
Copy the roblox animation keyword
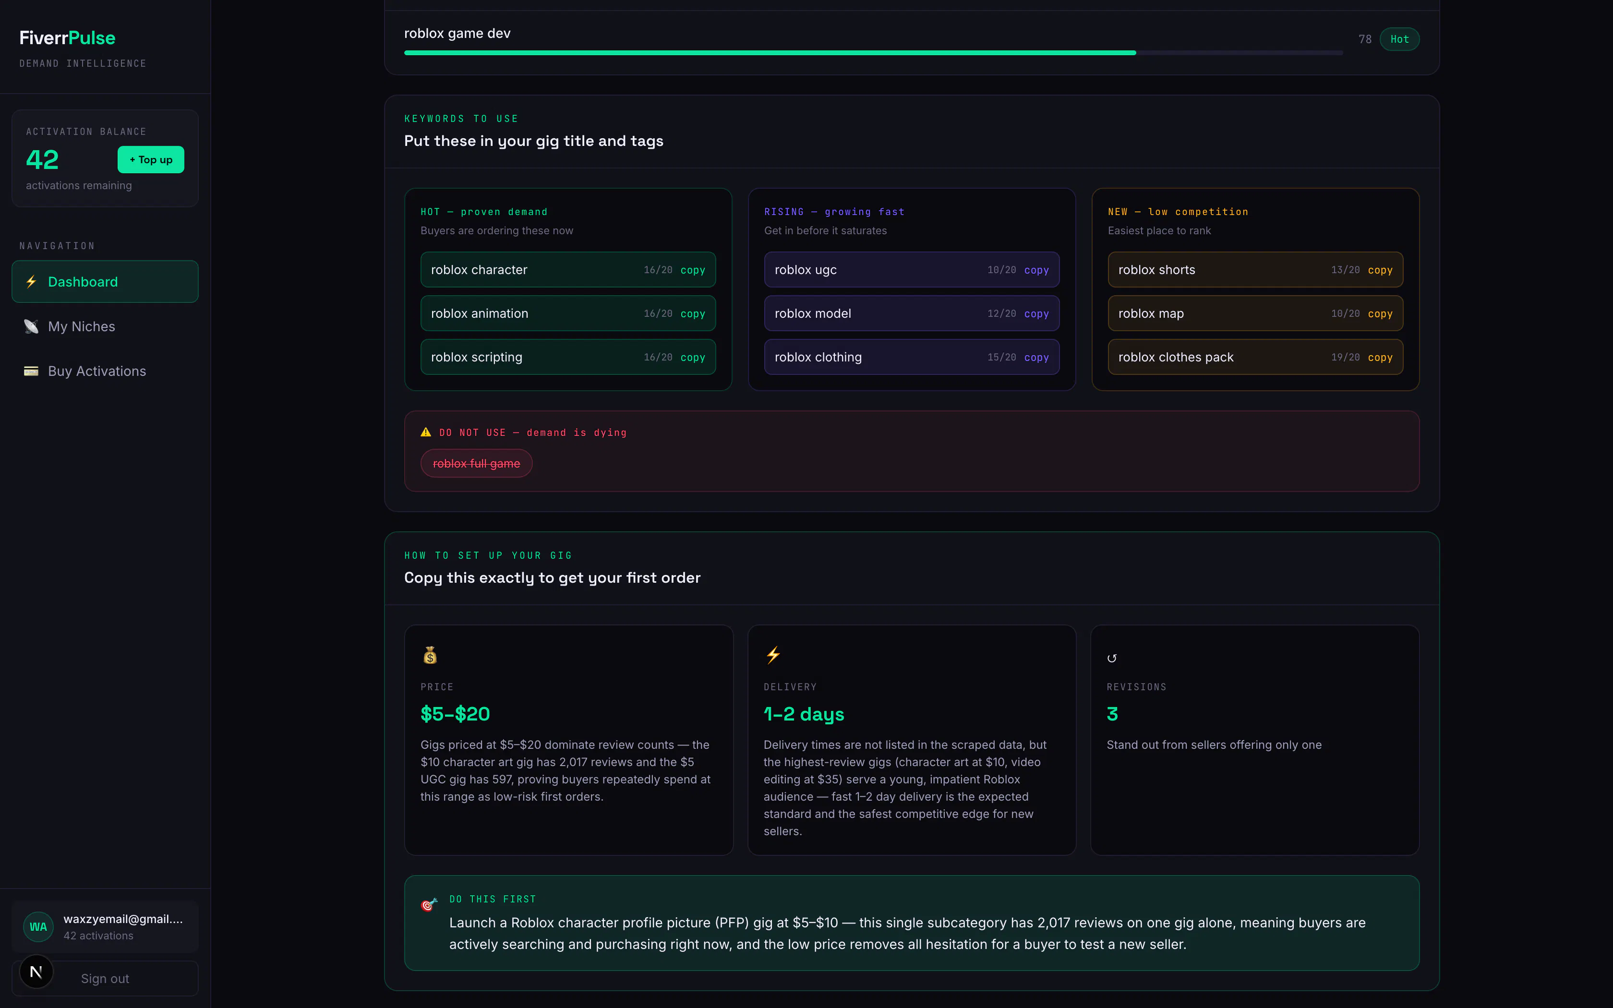693,313
